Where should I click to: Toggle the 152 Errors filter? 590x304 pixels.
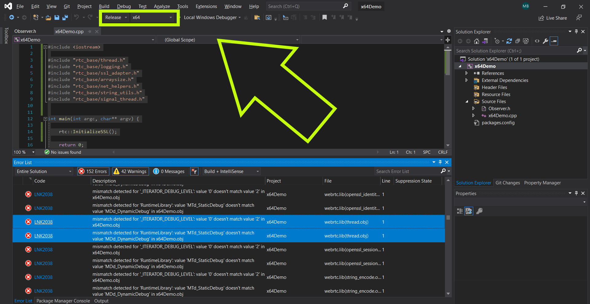(93, 171)
